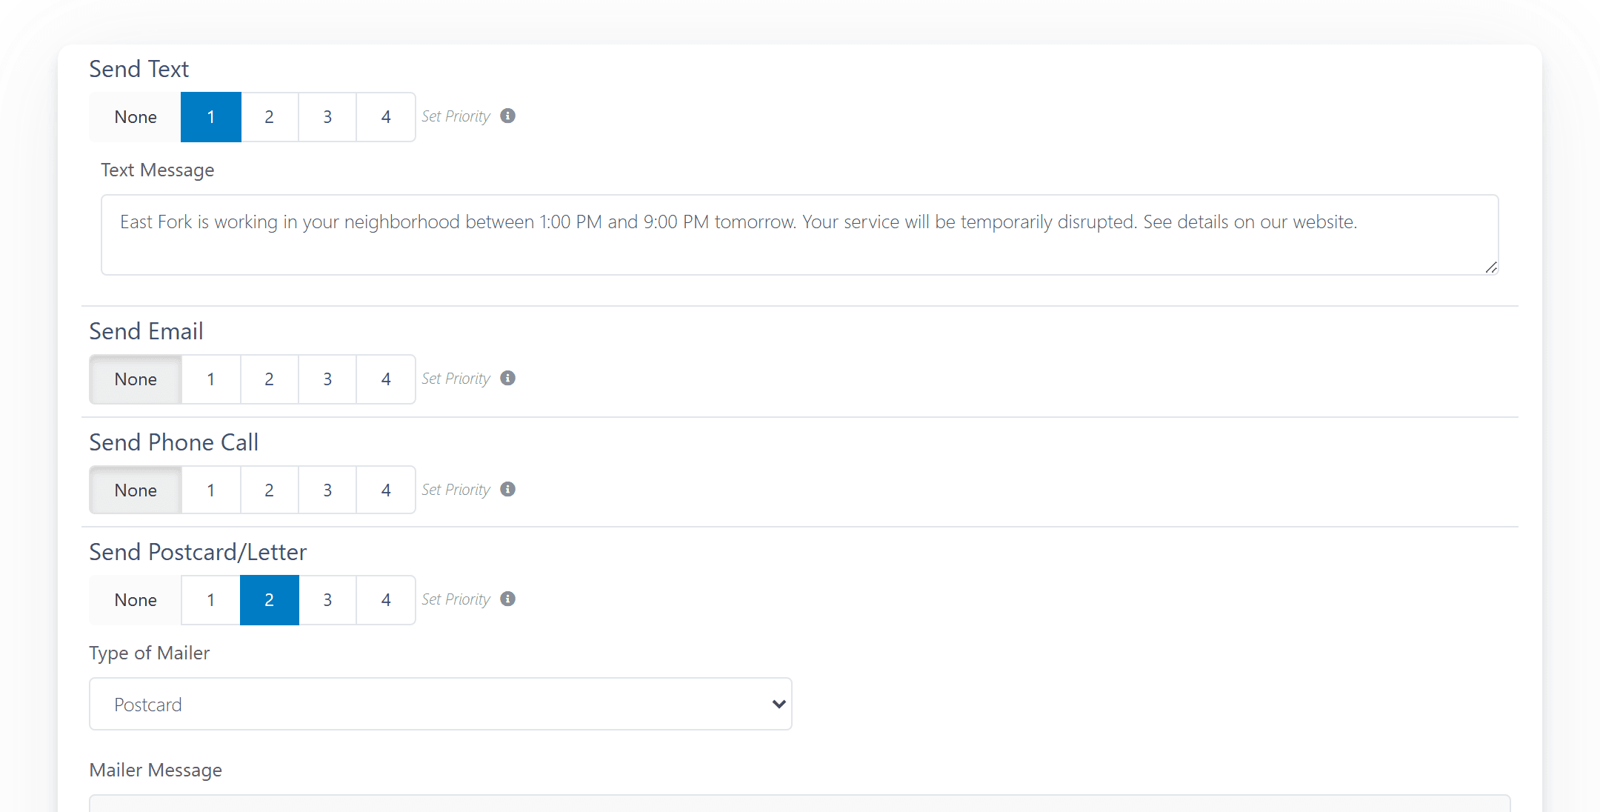Select priority 4 for Send Phone Call

(386, 490)
